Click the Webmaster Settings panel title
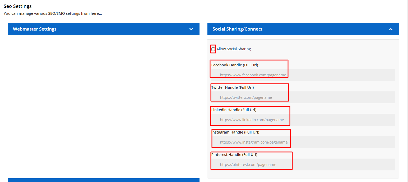This screenshot has height=182, width=408. [x=35, y=29]
